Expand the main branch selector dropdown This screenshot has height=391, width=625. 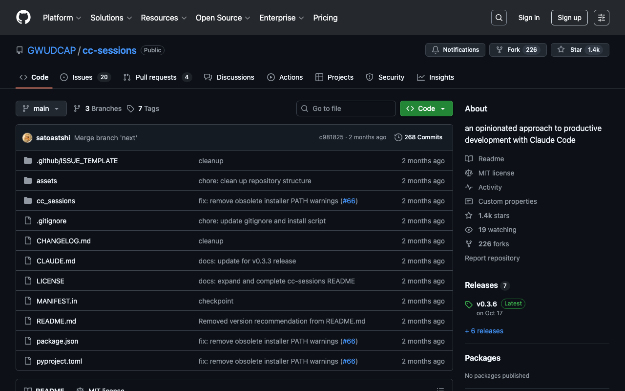tap(41, 109)
